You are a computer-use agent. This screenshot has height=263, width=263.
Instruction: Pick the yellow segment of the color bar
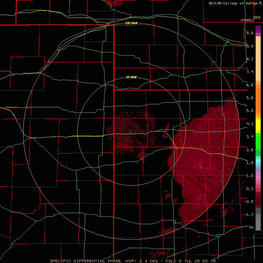point(258,125)
